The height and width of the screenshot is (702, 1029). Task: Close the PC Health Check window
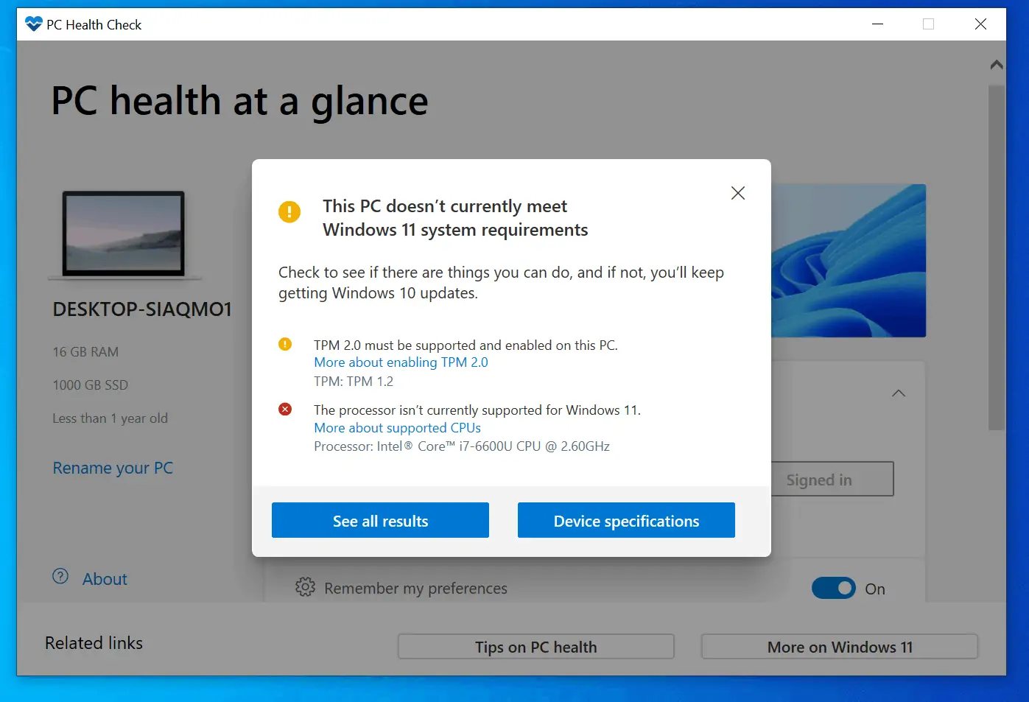point(980,24)
